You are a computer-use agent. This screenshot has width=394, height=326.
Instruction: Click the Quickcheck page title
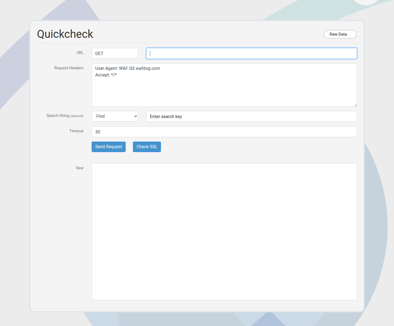(65, 34)
